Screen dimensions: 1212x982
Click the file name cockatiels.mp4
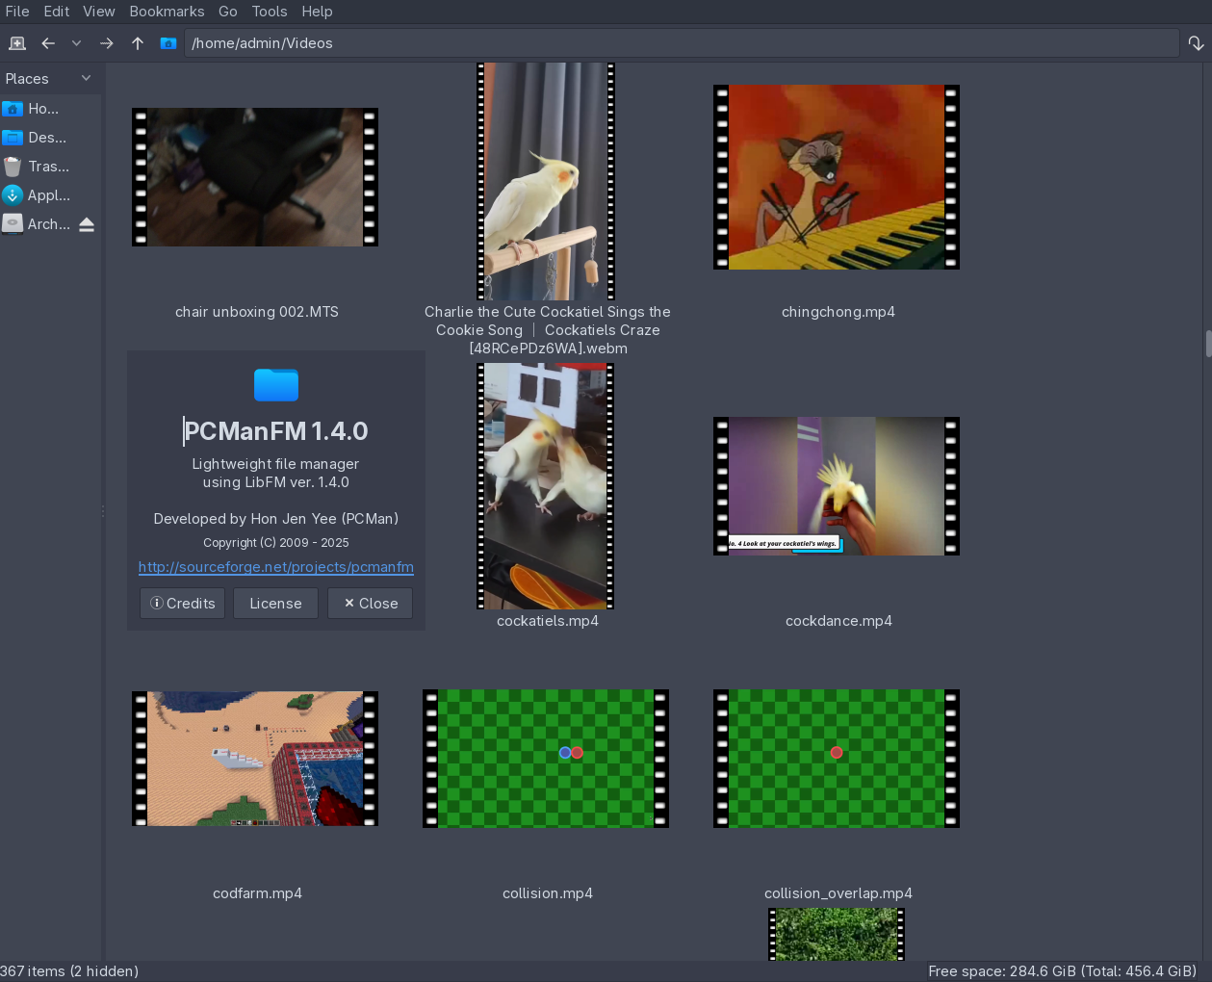[548, 621]
